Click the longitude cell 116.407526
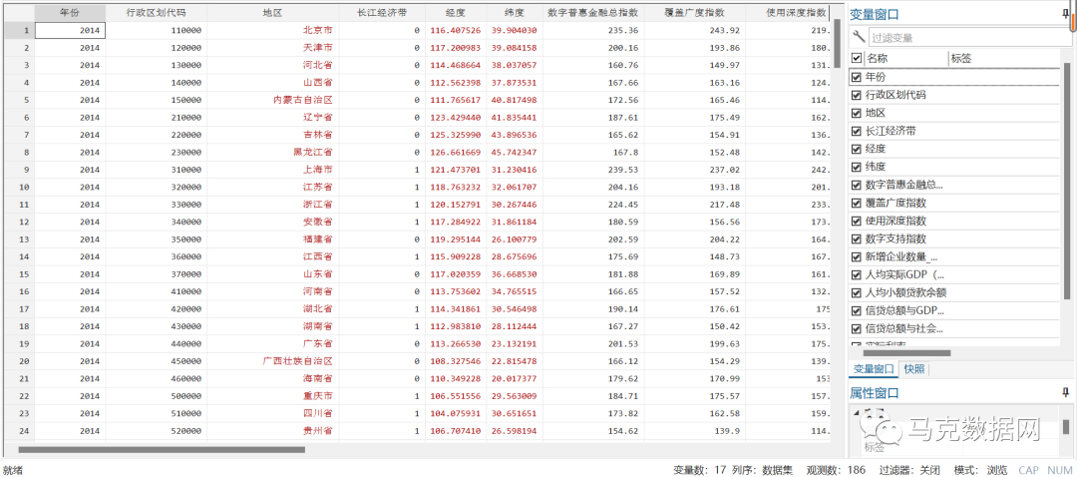1077x477 pixels. [456, 30]
